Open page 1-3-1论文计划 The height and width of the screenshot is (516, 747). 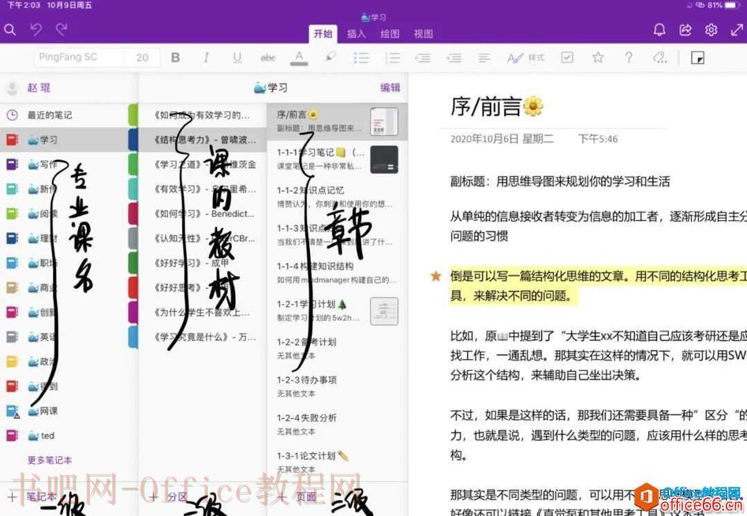tap(338, 462)
